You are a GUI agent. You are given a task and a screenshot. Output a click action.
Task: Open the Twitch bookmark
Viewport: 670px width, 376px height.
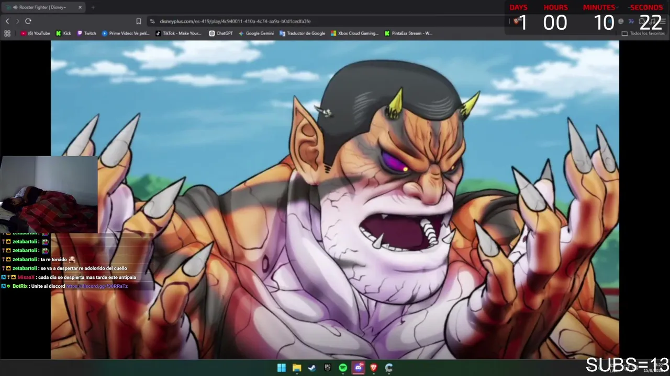point(87,33)
